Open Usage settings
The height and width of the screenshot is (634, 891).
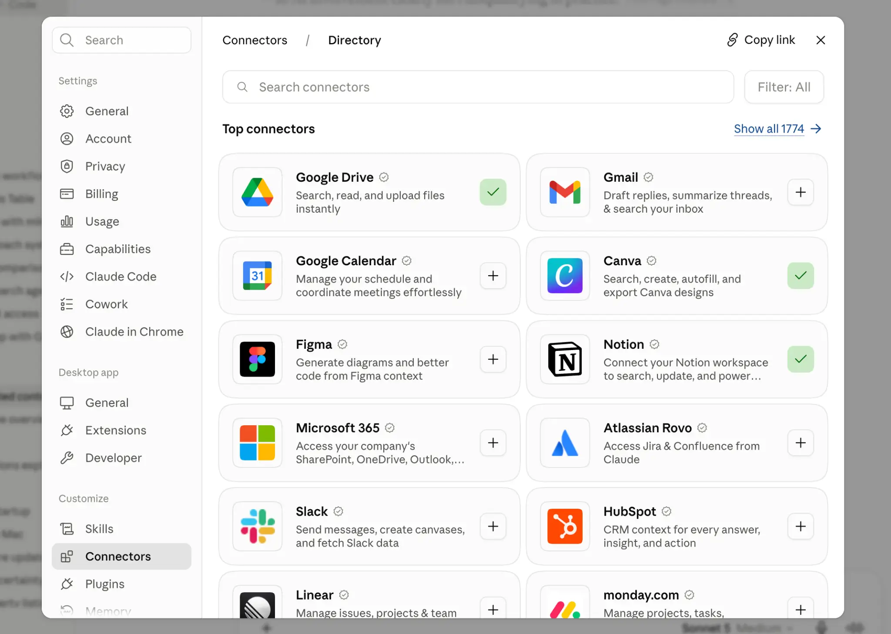[x=121, y=221]
